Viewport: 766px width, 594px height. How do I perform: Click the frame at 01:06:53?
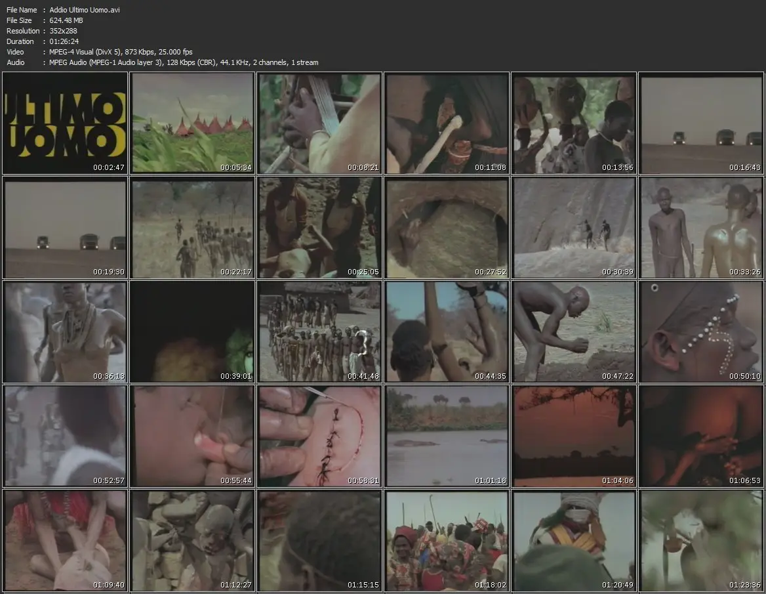coord(702,436)
